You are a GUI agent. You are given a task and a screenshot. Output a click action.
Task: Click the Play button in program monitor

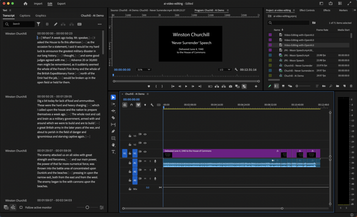click(x=186, y=86)
